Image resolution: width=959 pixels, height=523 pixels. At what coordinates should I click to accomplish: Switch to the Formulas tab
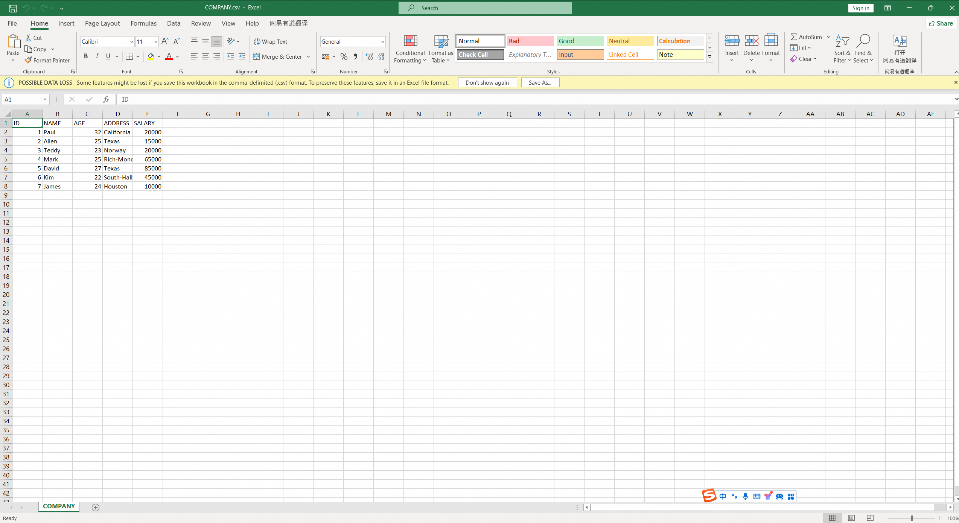pos(143,23)
